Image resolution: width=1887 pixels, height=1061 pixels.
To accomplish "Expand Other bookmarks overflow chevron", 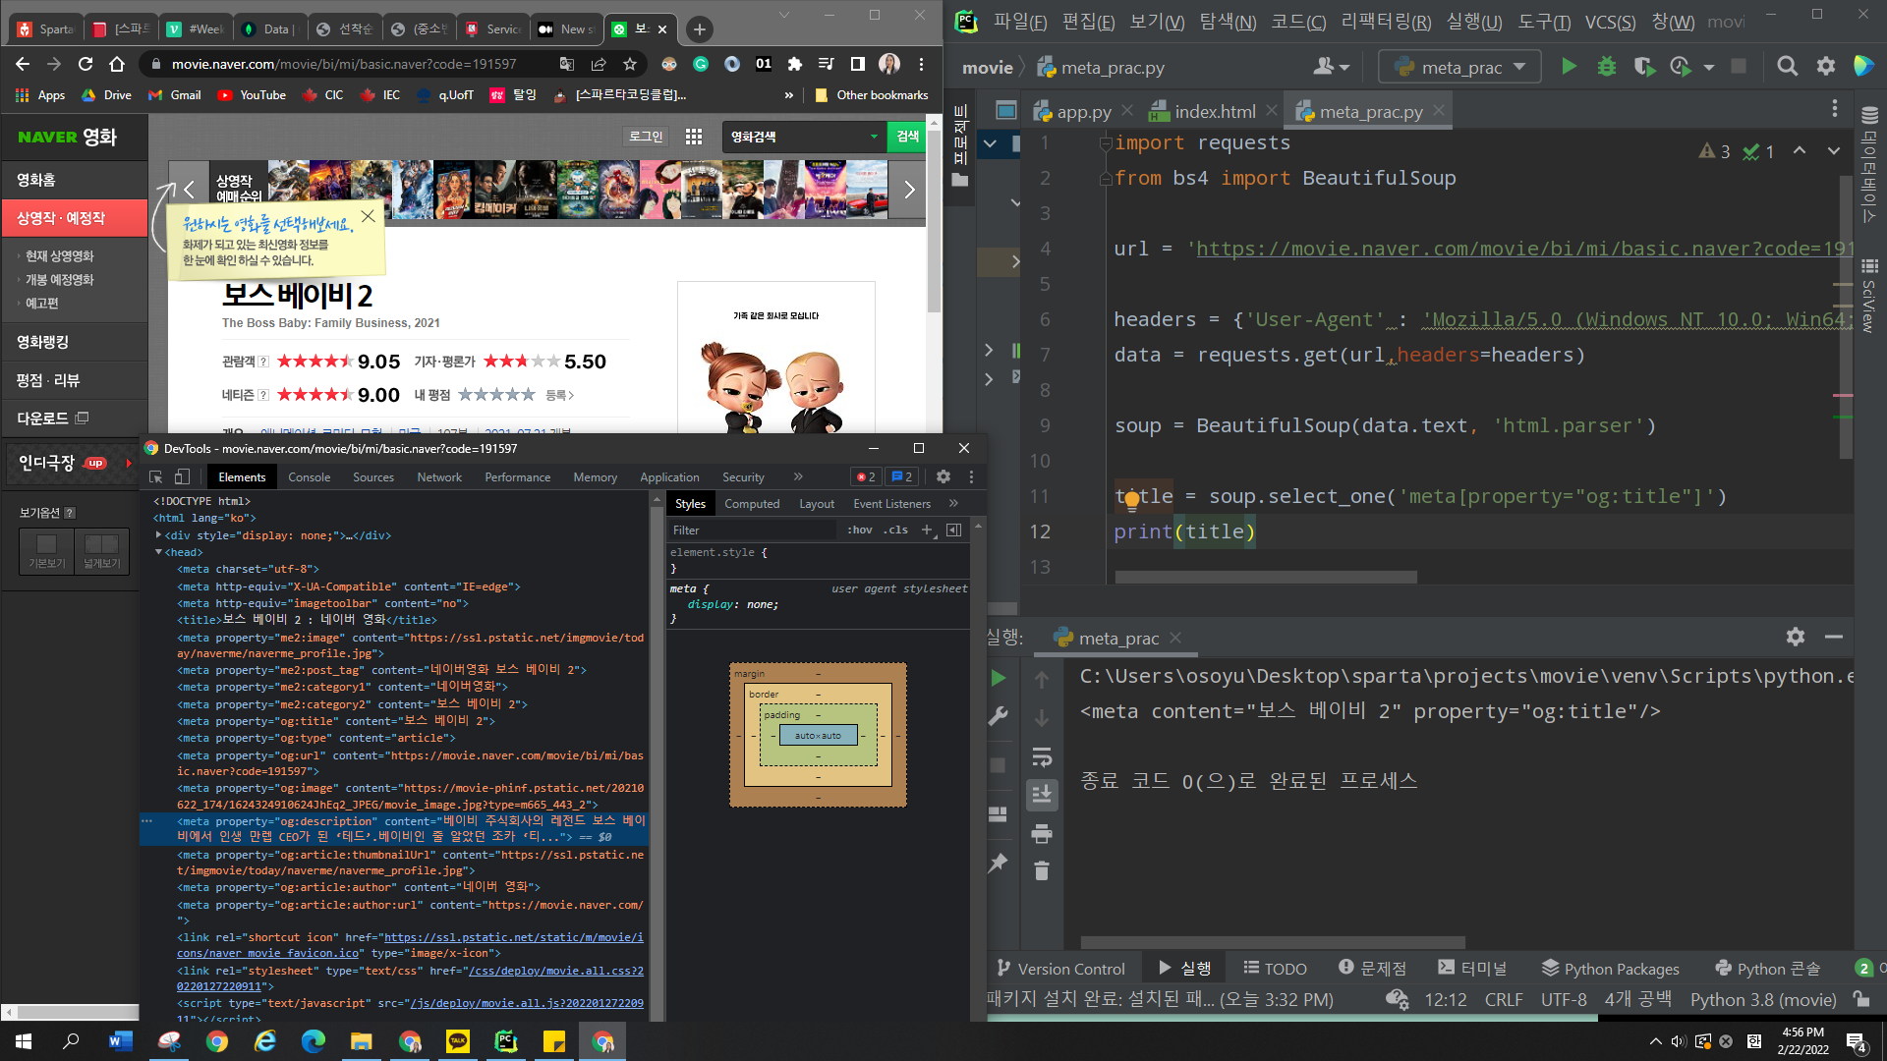I will (788, 95).
